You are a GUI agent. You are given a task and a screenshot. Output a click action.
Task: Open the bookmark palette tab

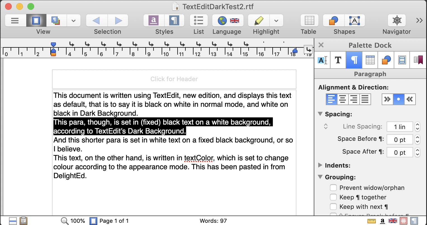click(418, 60)
